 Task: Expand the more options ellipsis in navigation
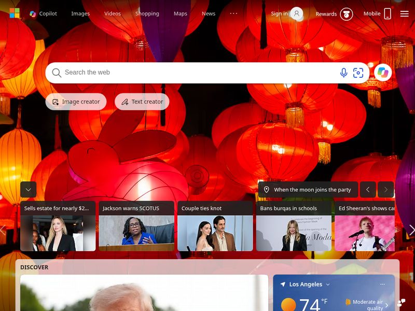(x=233, y=13)
